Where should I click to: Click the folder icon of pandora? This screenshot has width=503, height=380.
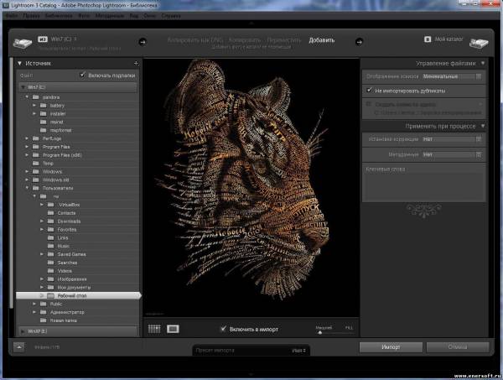[36, 97]
